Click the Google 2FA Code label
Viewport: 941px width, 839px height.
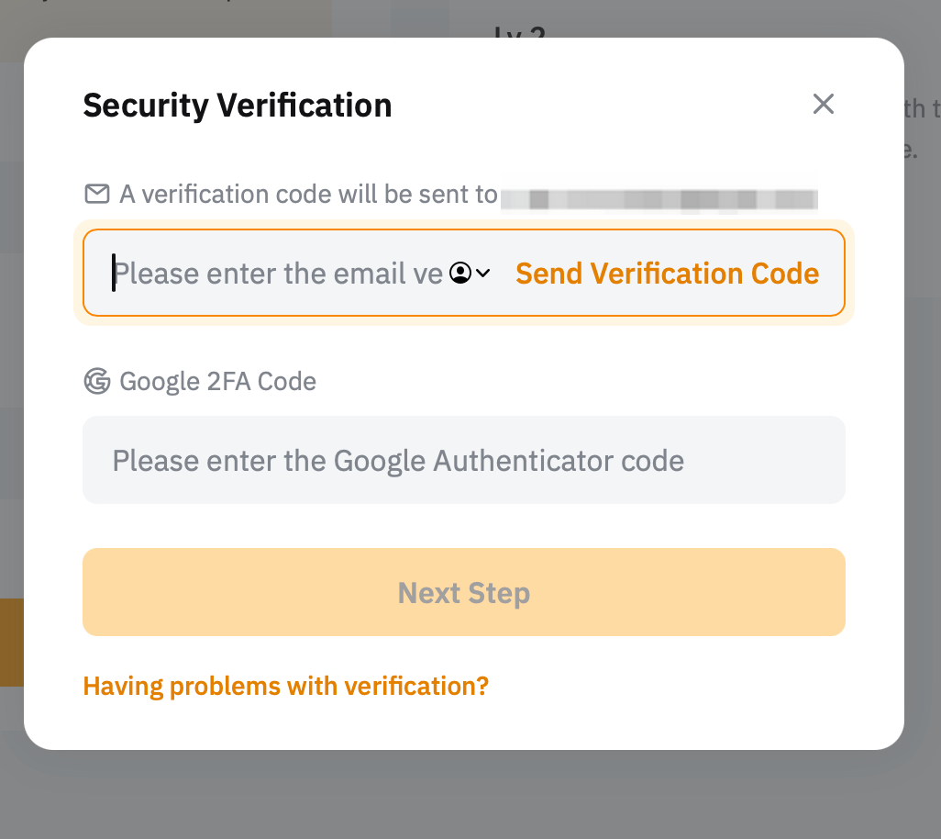[217, 381]
